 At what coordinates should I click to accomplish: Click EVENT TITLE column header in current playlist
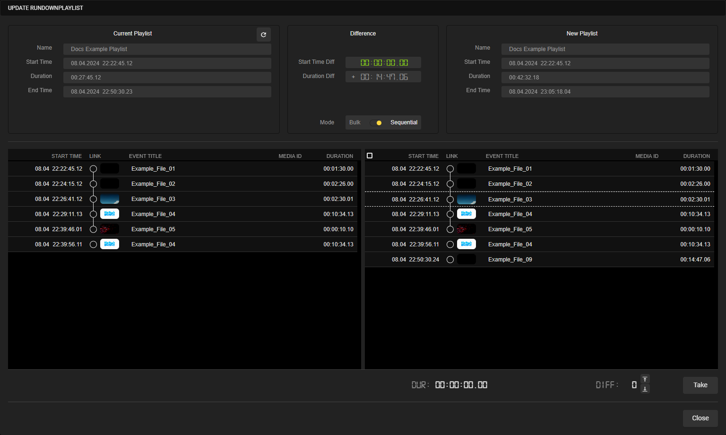click(145, 156)
